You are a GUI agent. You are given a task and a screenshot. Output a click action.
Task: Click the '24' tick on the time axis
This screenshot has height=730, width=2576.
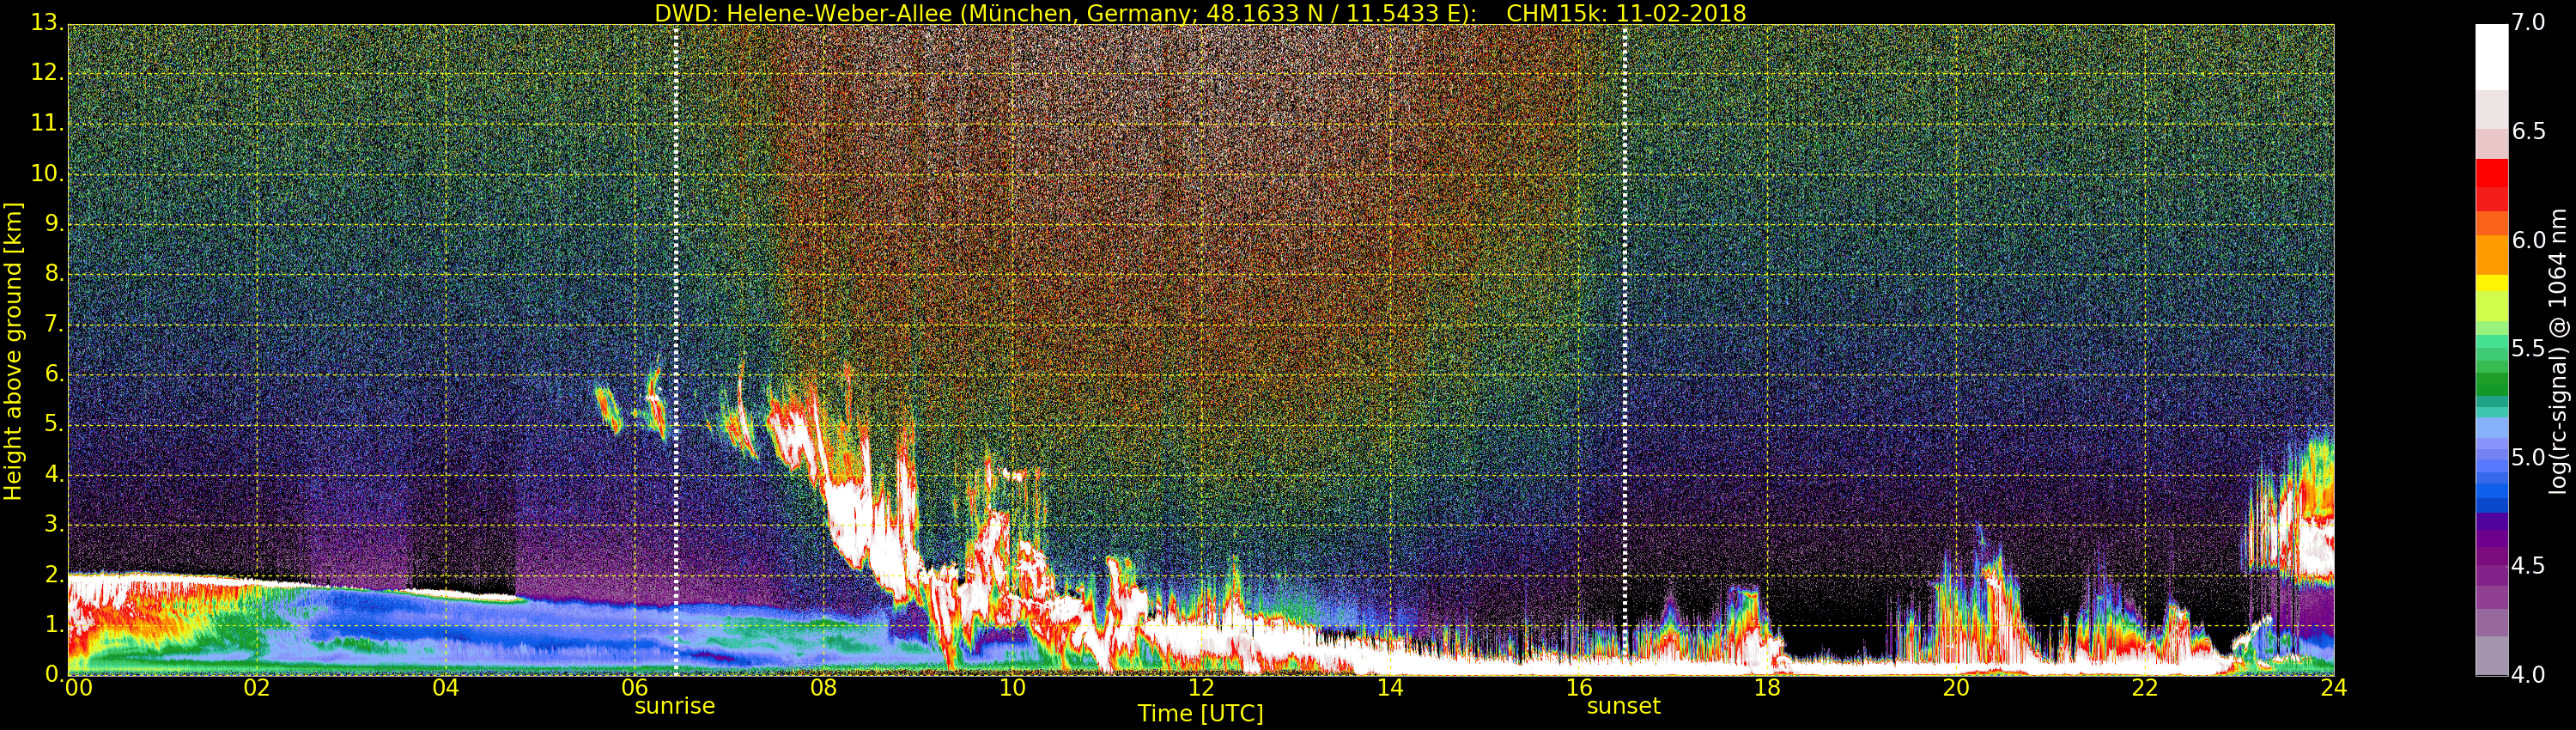[2334, 688]
